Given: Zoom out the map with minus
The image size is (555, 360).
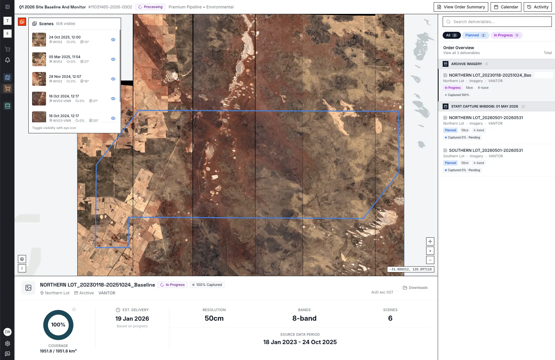Looking at the screenshot, I should [x=430, y=260].
